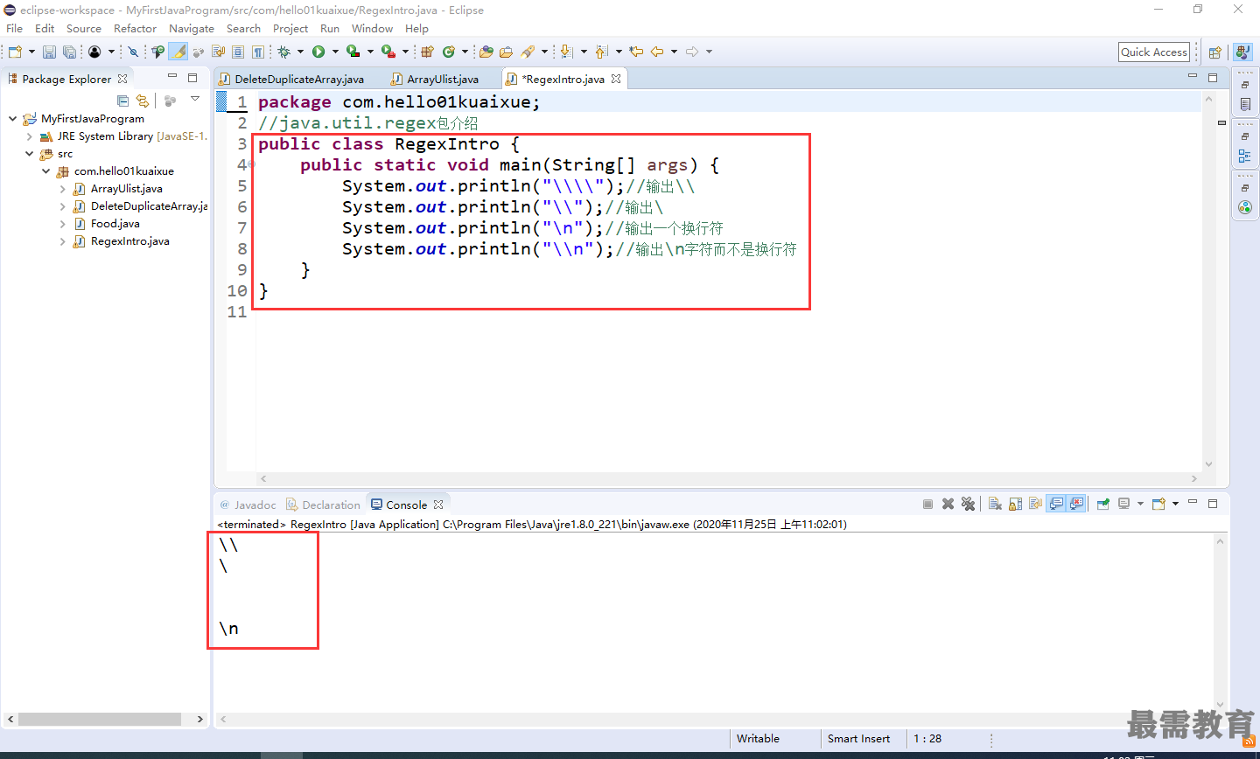Go to Last Edit Location icon
The width and height of the screenshot is (1260, 759).
coord(636,52)
